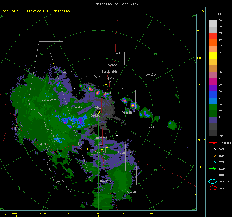Click the 57 value in dBZ scale
This screenshot has height=217, width=232.
pos(220,46)
